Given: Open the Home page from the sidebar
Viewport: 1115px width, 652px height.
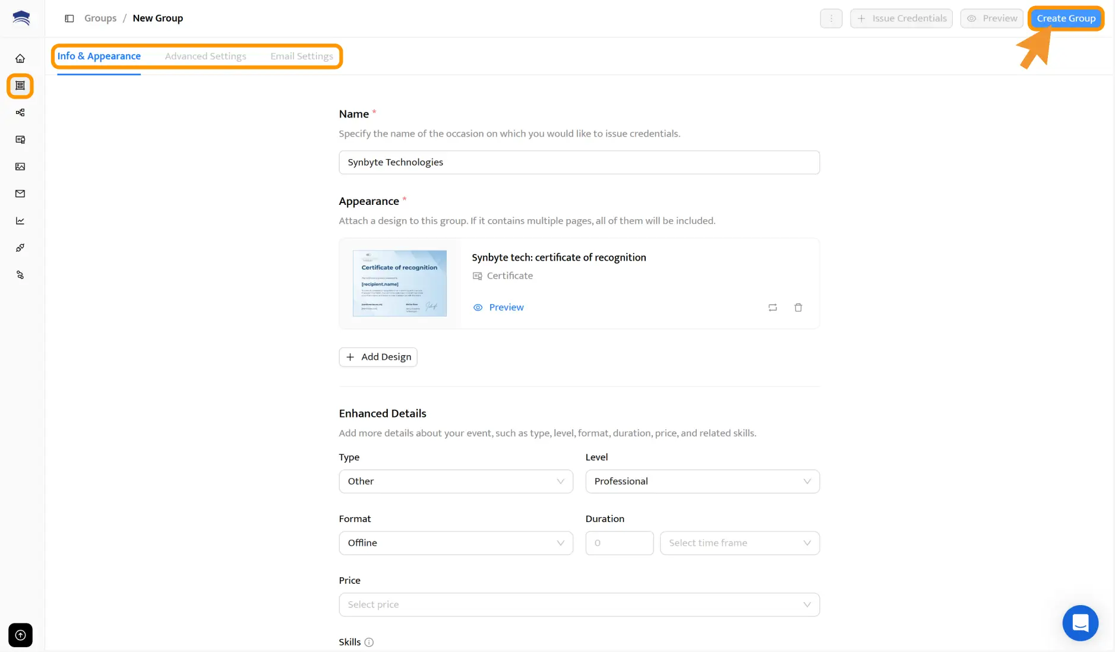Looking at the screenshot, I should 20,58.
